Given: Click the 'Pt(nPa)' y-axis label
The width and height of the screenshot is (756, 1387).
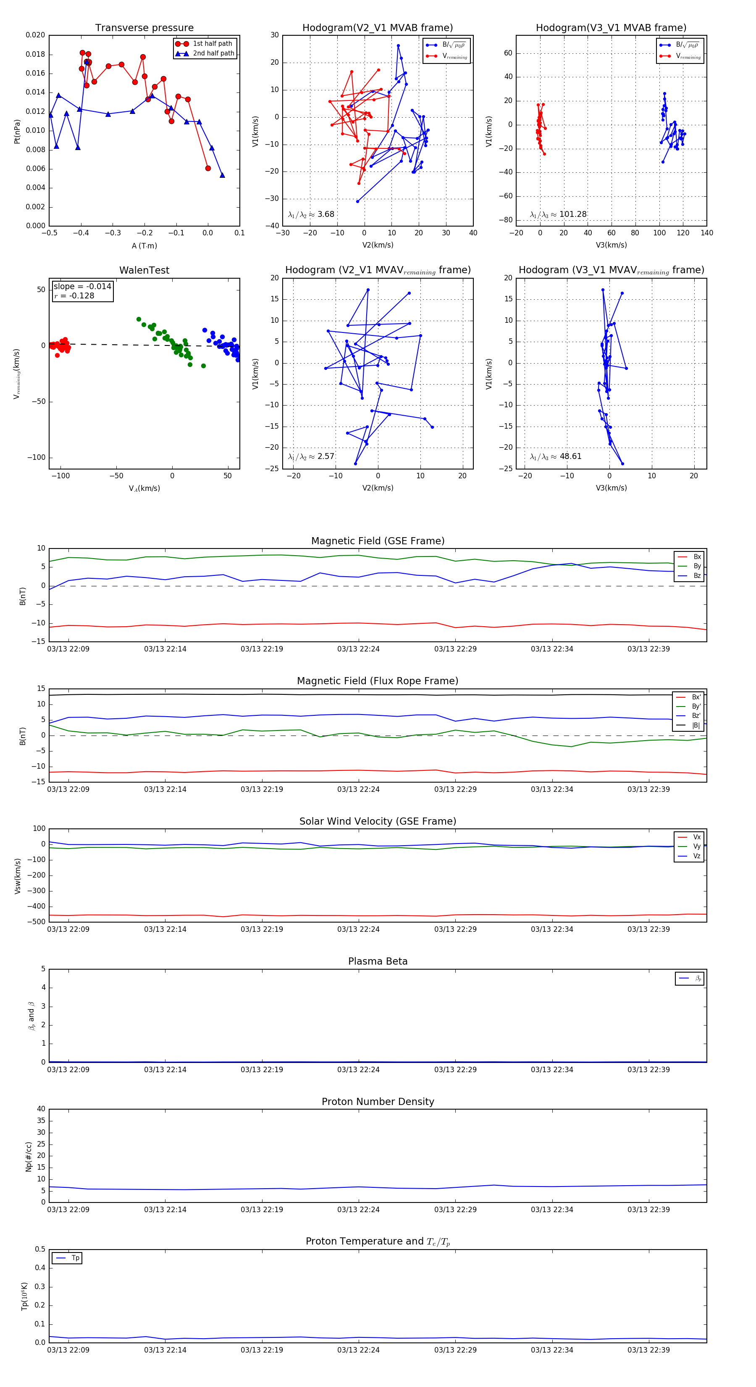Looking at the screenshot, I should 17,131.
